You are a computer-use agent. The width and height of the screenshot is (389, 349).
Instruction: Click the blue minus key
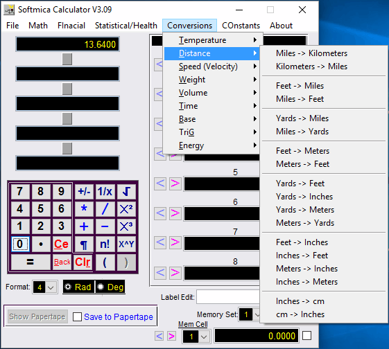(105, 226)
